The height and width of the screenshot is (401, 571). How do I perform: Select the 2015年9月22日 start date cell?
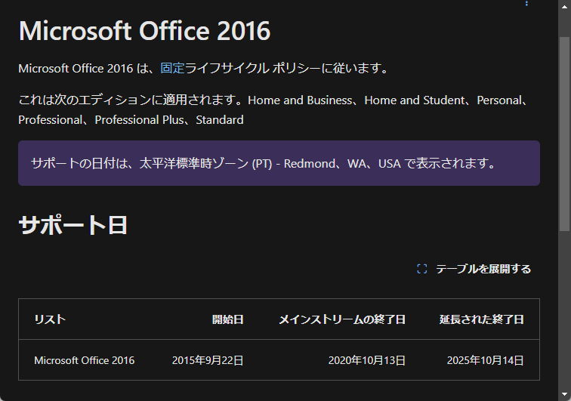(208, 360)
